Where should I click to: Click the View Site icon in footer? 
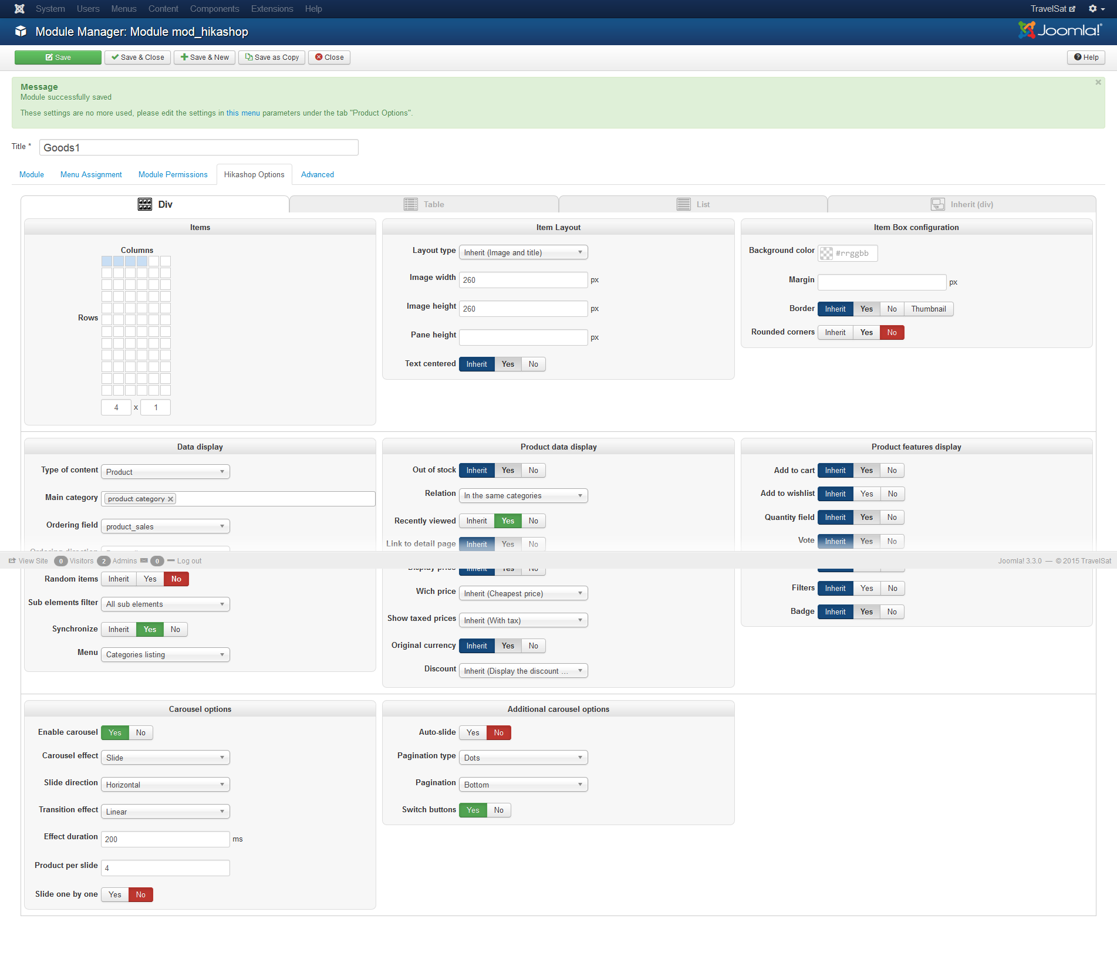tap(12, 561)
